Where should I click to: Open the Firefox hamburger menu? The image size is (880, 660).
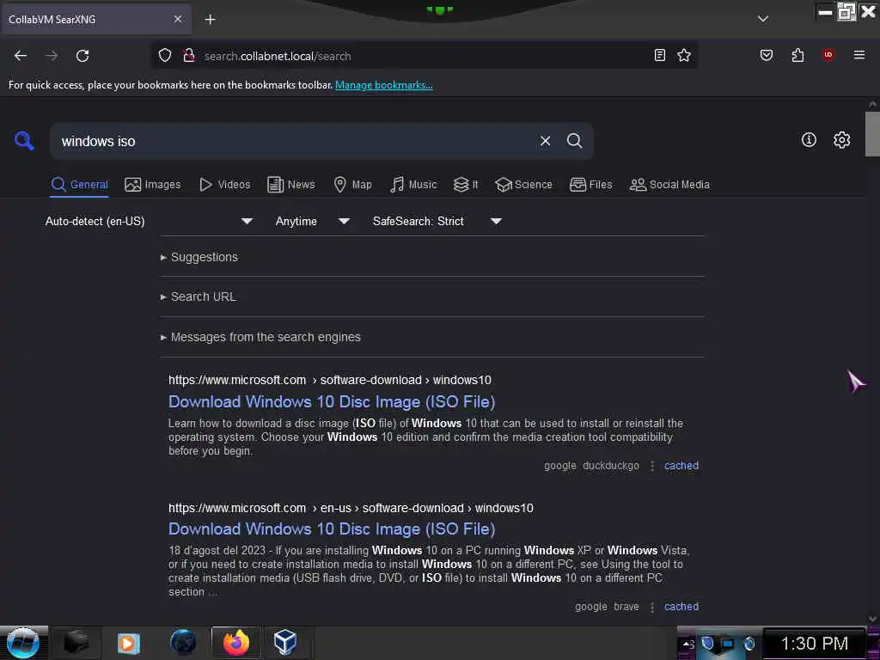859,55
